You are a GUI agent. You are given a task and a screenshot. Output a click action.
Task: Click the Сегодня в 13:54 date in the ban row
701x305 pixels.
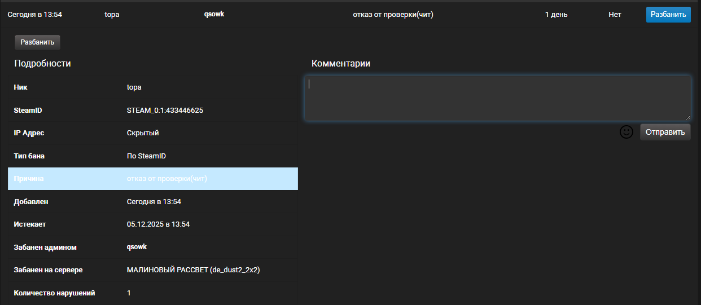click(34, 15)
